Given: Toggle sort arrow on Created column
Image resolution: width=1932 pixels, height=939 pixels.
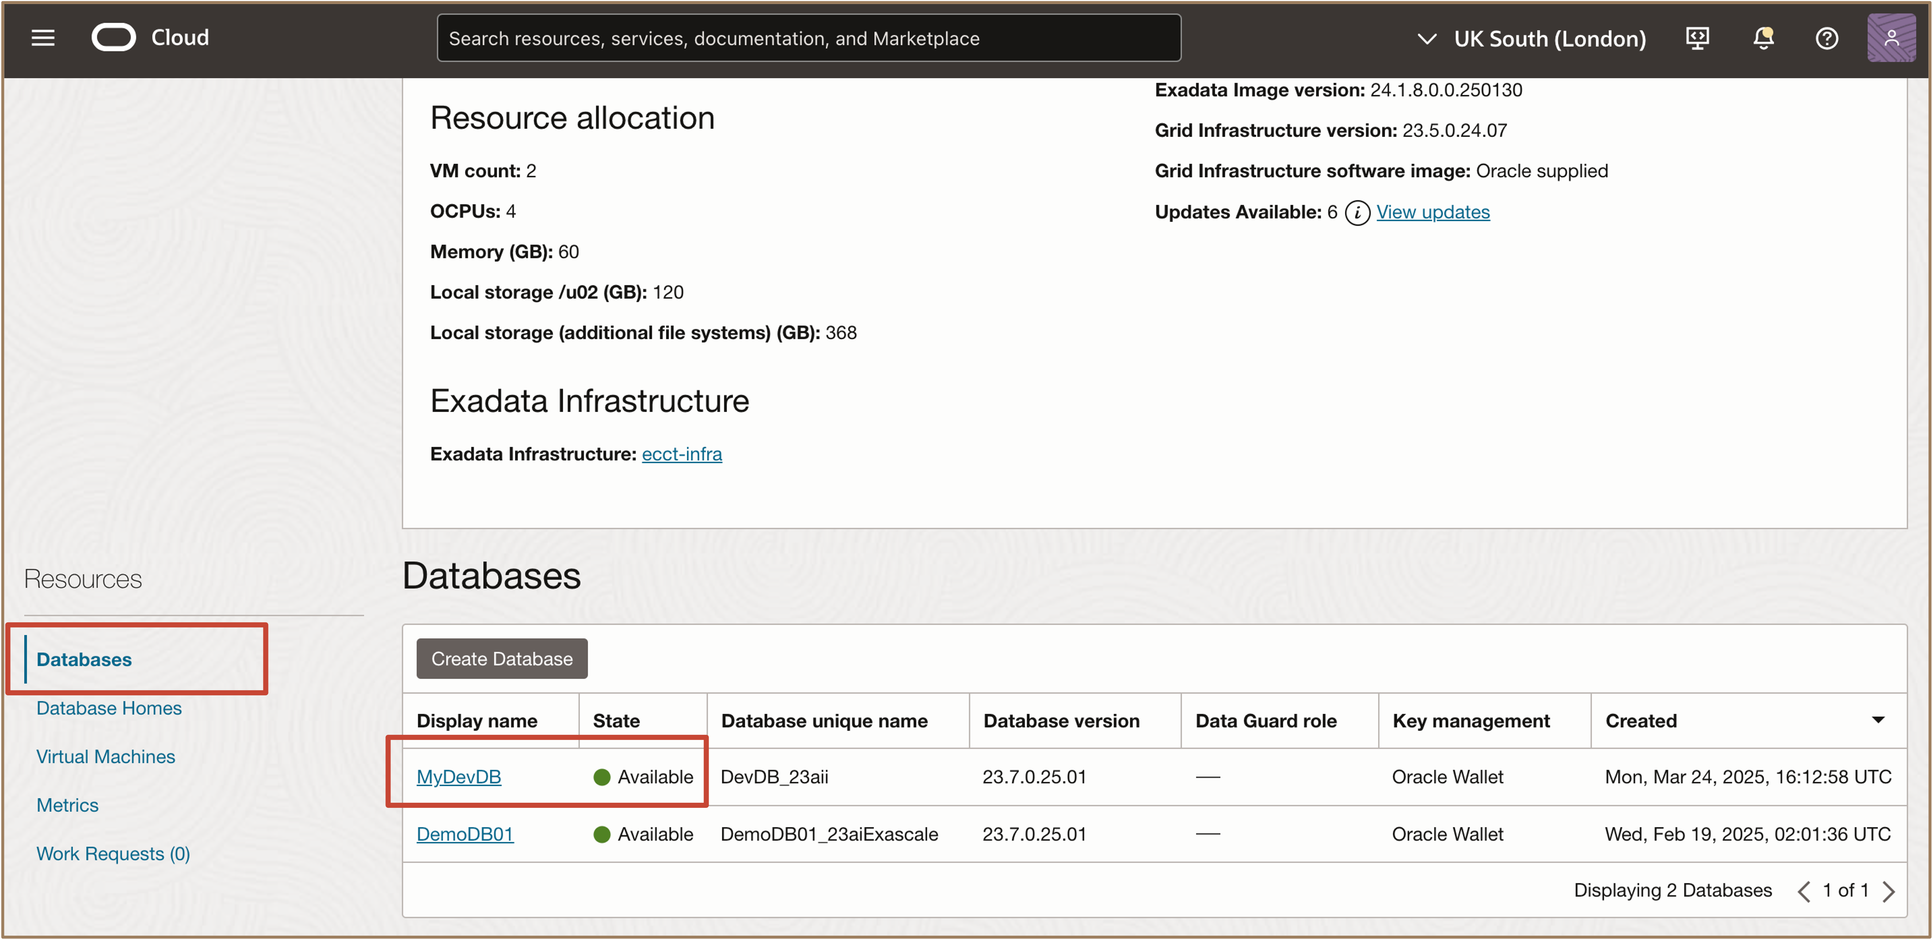Looking at the screenshot, I should tap(1878, 720).
